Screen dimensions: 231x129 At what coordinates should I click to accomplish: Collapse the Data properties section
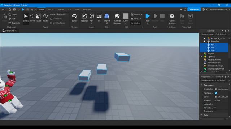pos(201,115)
